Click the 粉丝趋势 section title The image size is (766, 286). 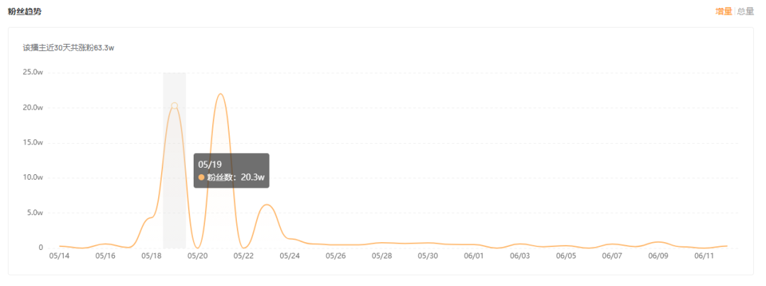[x=24, y=12]
